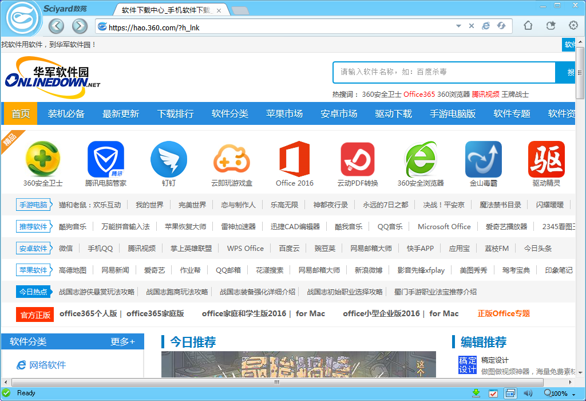Click the address bar URL field

(x=276, y=27)
